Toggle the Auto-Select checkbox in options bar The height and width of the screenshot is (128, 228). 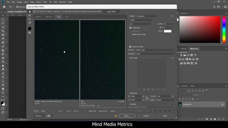pyautogui.click(x=17, y=7)
